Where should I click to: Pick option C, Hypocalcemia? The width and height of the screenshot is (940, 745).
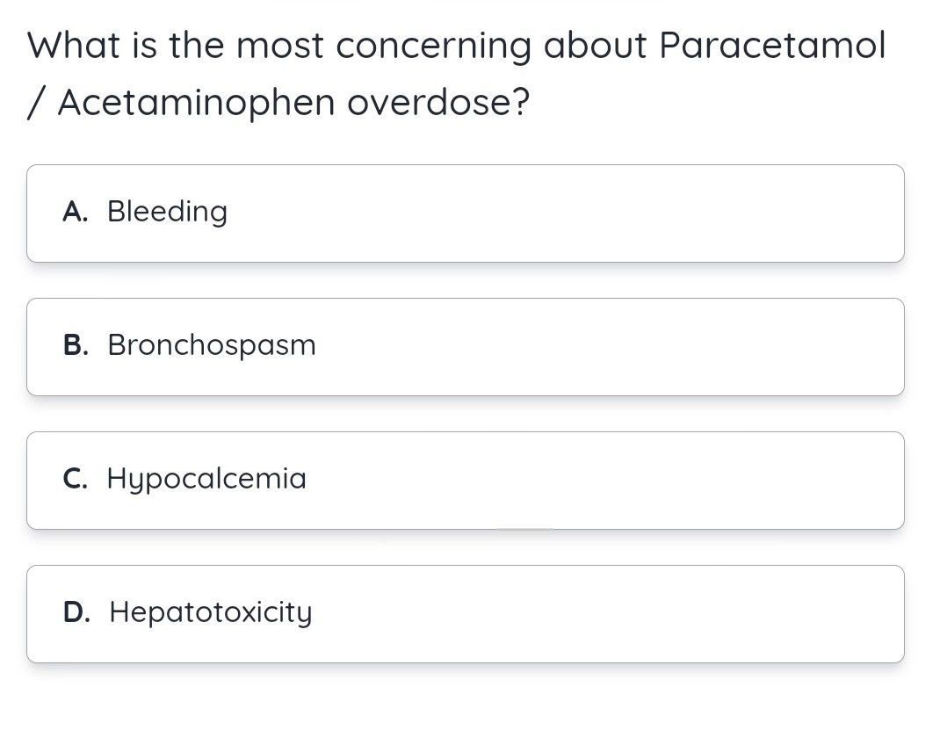[x=465, y=480]
